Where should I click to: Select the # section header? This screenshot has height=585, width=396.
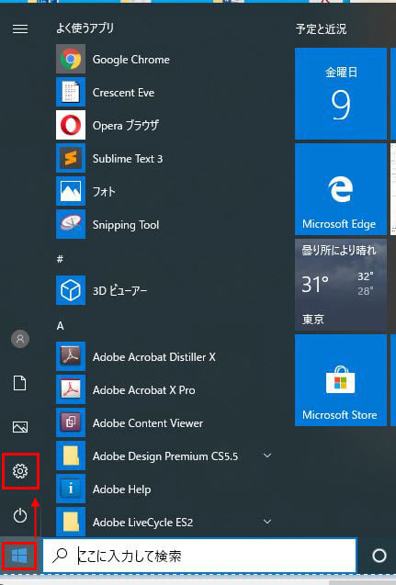tap(60, 259)
